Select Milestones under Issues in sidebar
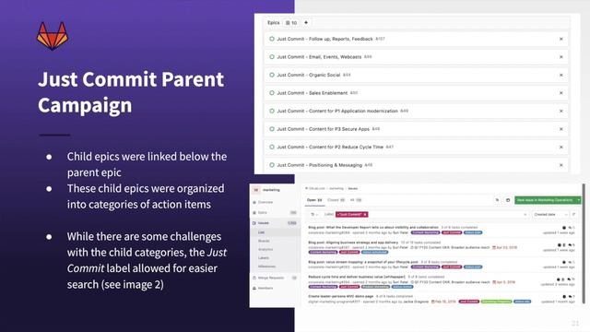 266,267
